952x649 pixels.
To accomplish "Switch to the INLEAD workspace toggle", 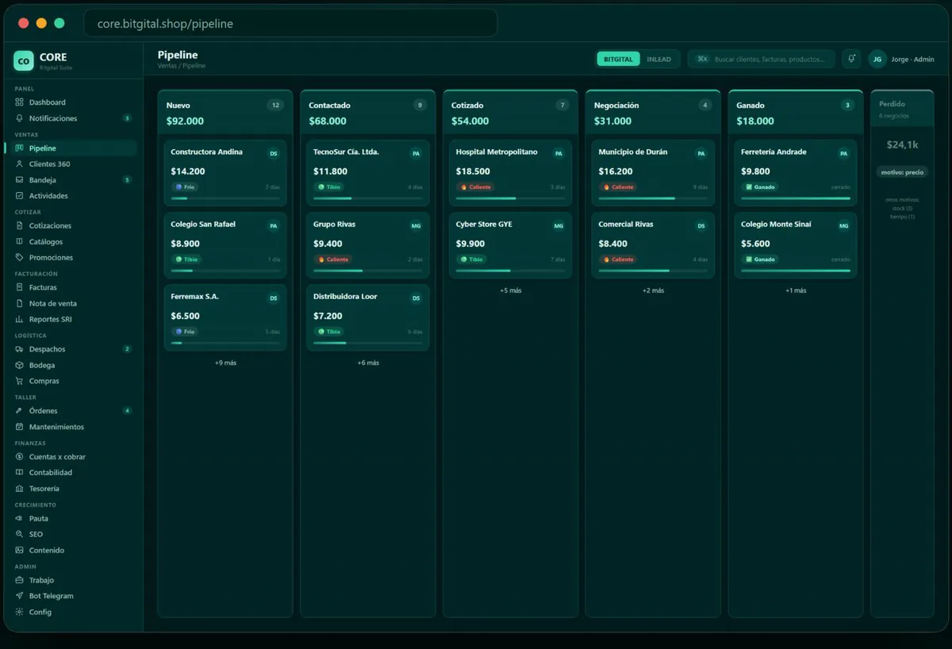I will click(658, 60).
